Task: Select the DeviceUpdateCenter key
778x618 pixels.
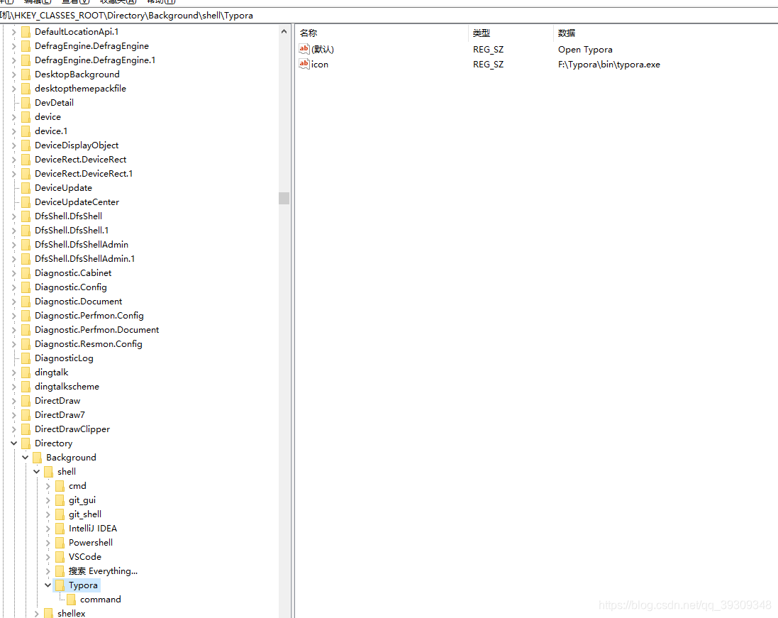Action: tap(77, 202)
